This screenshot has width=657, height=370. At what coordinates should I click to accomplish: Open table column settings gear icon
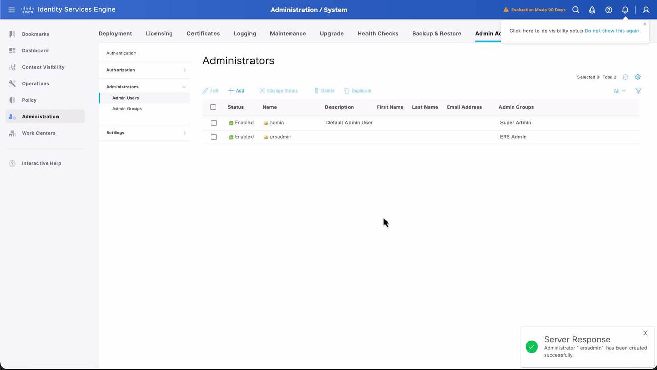pyautogui.click(x=638, y=77)
